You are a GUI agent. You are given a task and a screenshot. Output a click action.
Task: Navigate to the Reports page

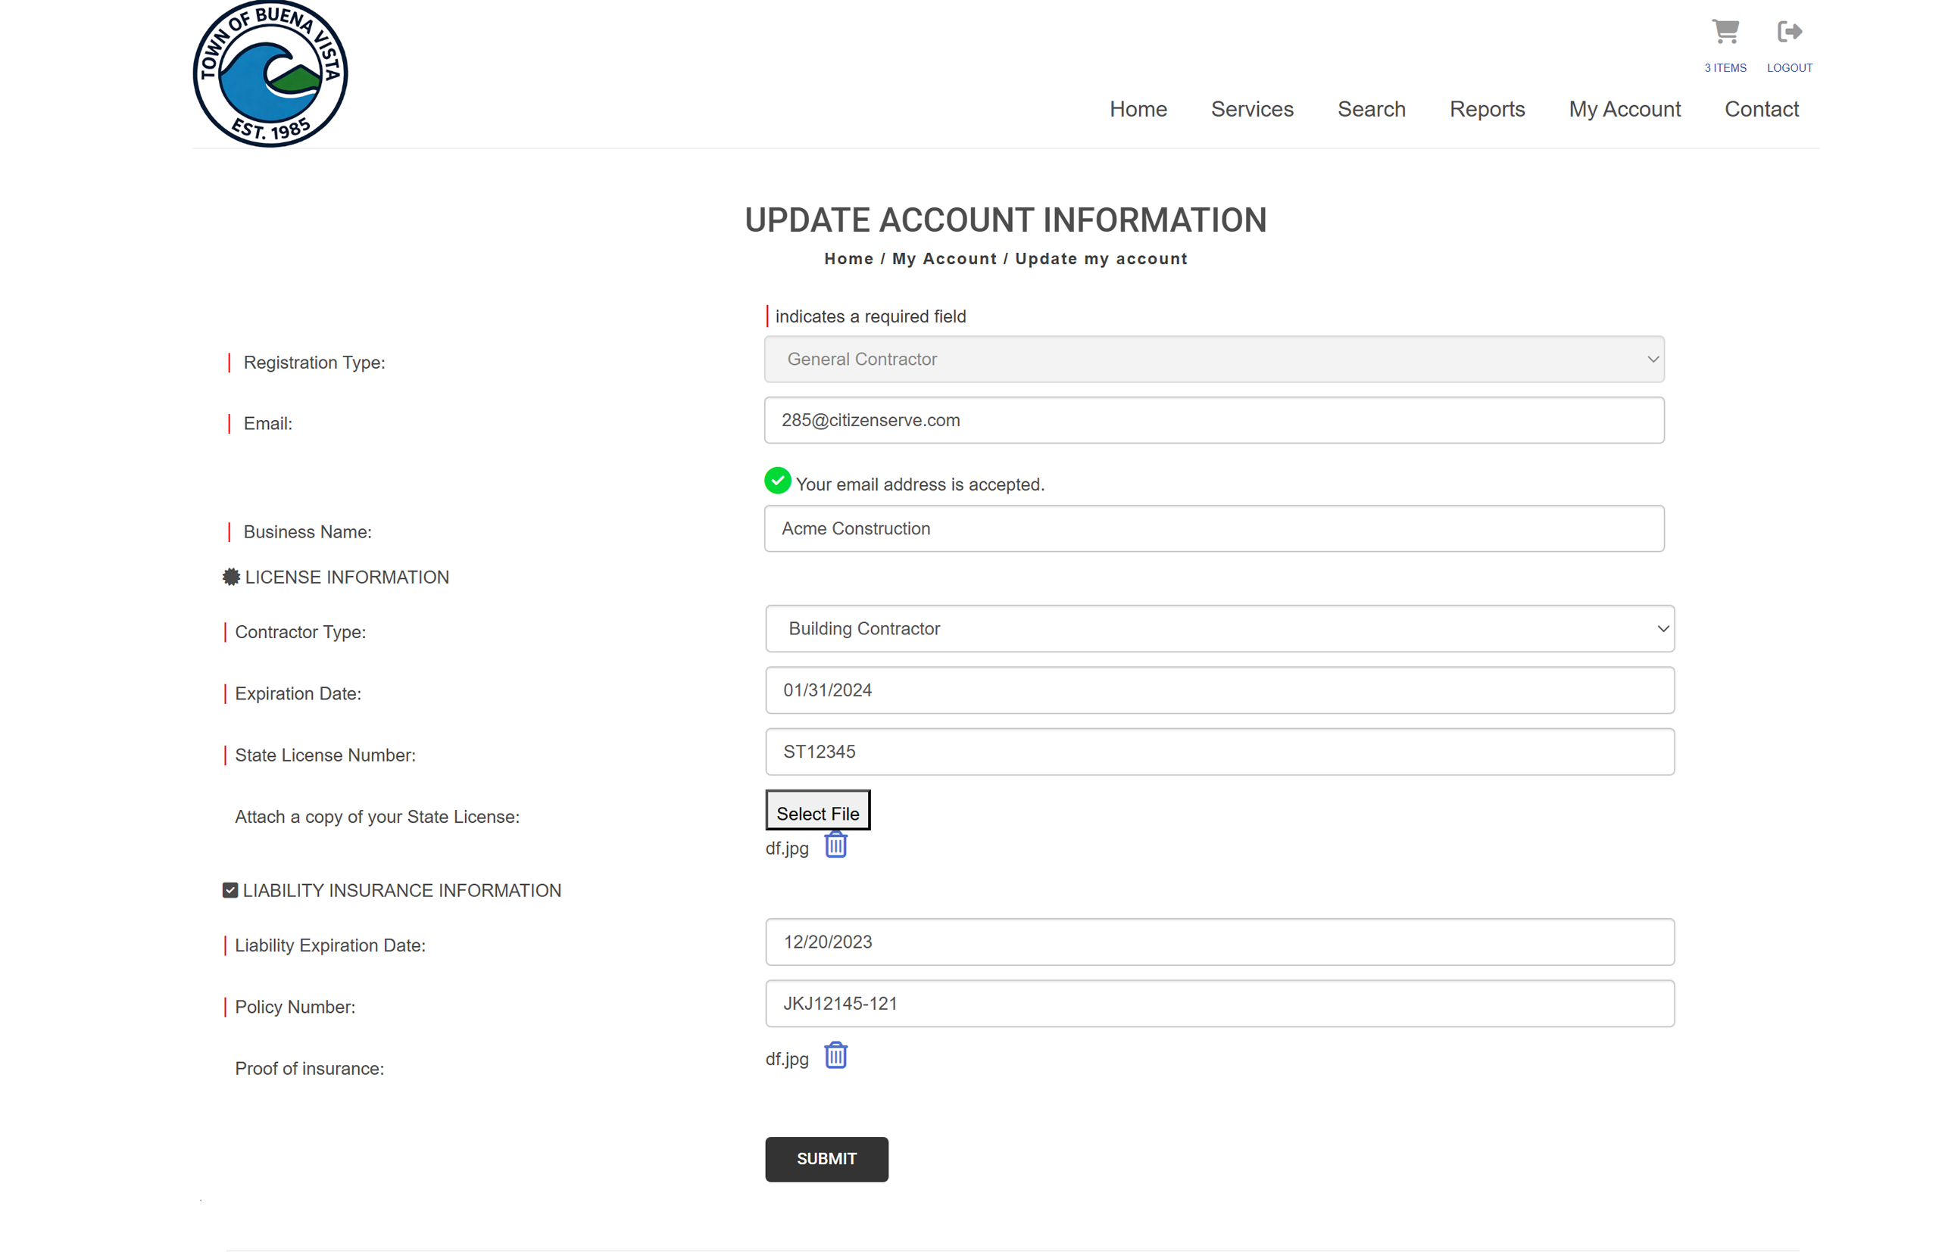click(x=1487, y=109)
